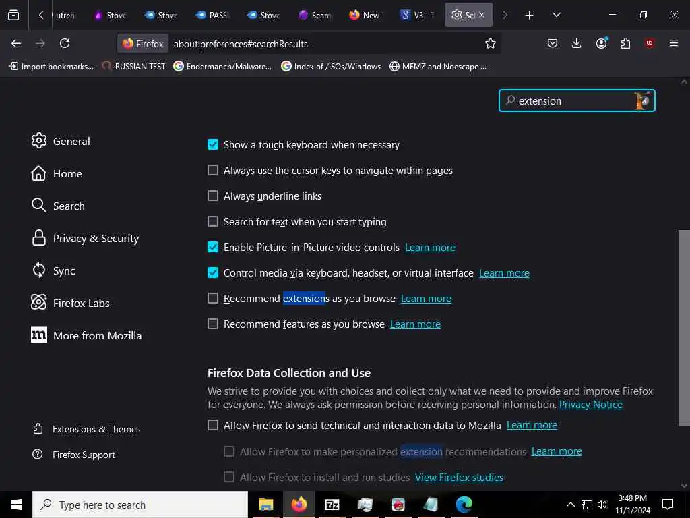Switch to the V3 browser tab
Screen dimensions: 690x518
pos(417,15)
